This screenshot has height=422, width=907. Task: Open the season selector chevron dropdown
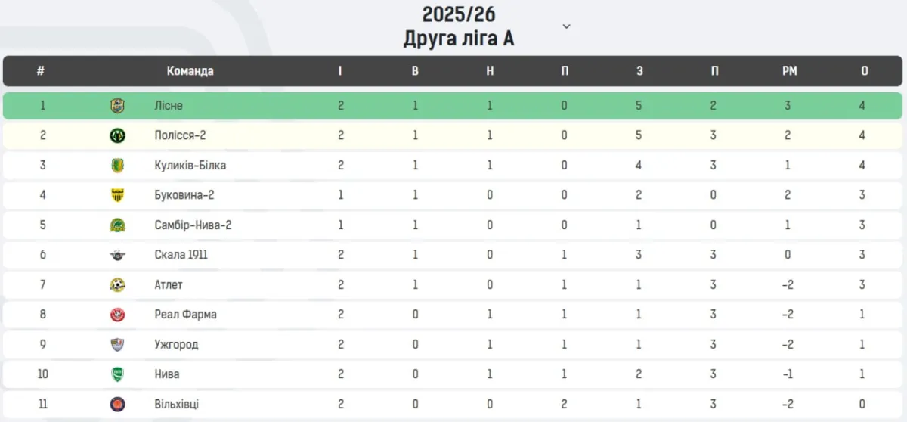click(x=566, y=26)
